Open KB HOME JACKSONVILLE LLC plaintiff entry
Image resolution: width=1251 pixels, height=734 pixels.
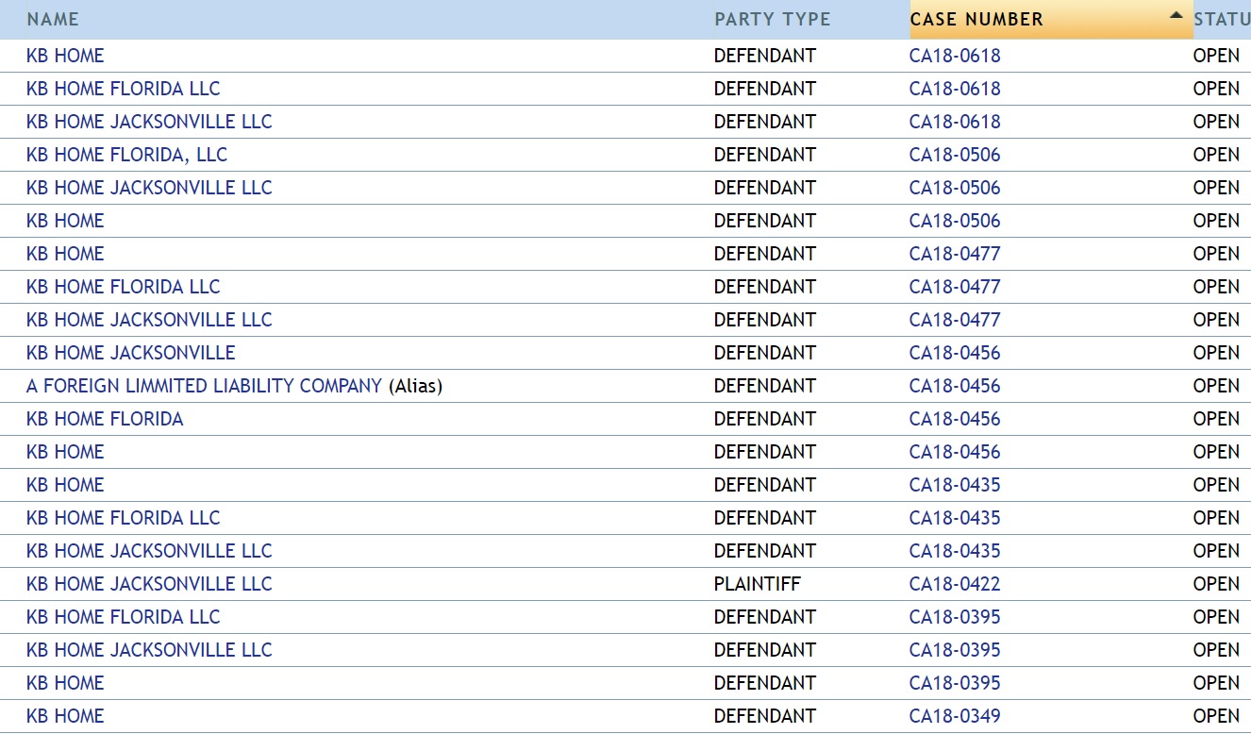pyautogui.click(x=149, y=584)
